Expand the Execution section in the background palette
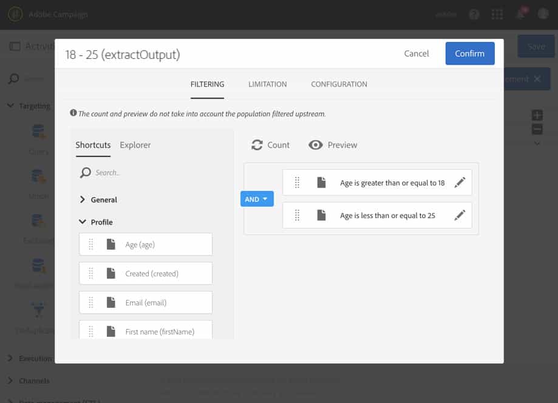This screenshot has height=403, width=558. click(30, 359)
